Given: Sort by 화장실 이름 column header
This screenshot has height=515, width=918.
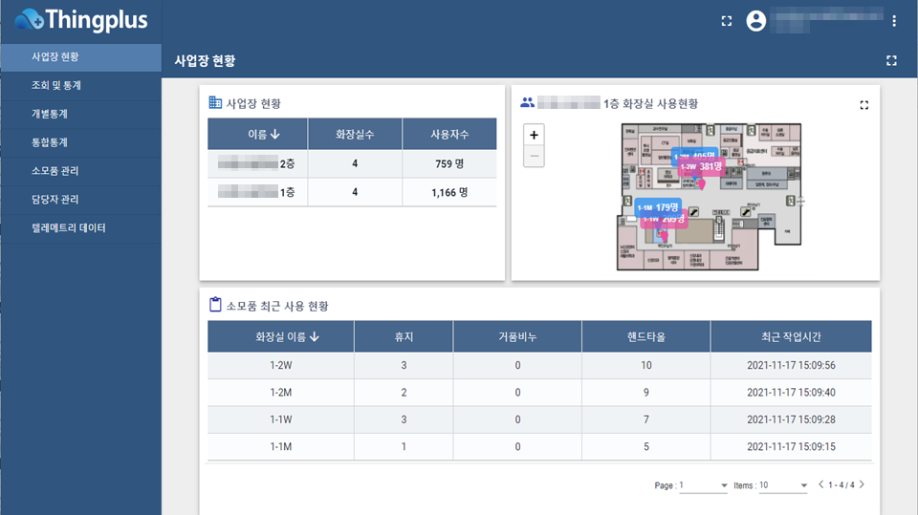Looking at the screenshot, I should click(x=287, y=336).
